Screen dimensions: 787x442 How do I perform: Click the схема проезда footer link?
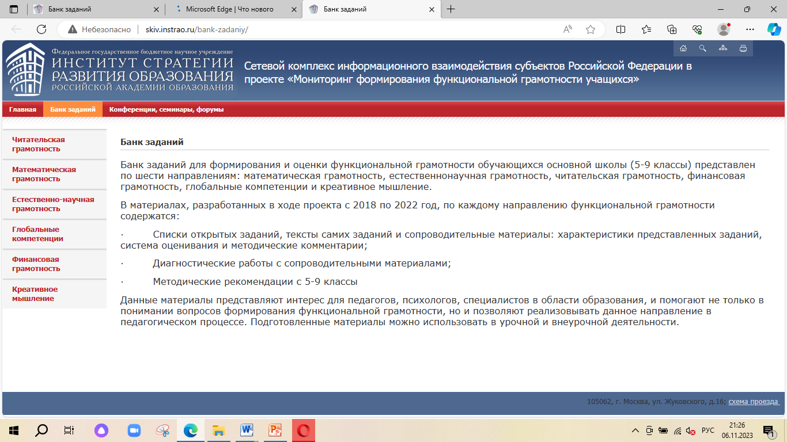pos(754,402)
